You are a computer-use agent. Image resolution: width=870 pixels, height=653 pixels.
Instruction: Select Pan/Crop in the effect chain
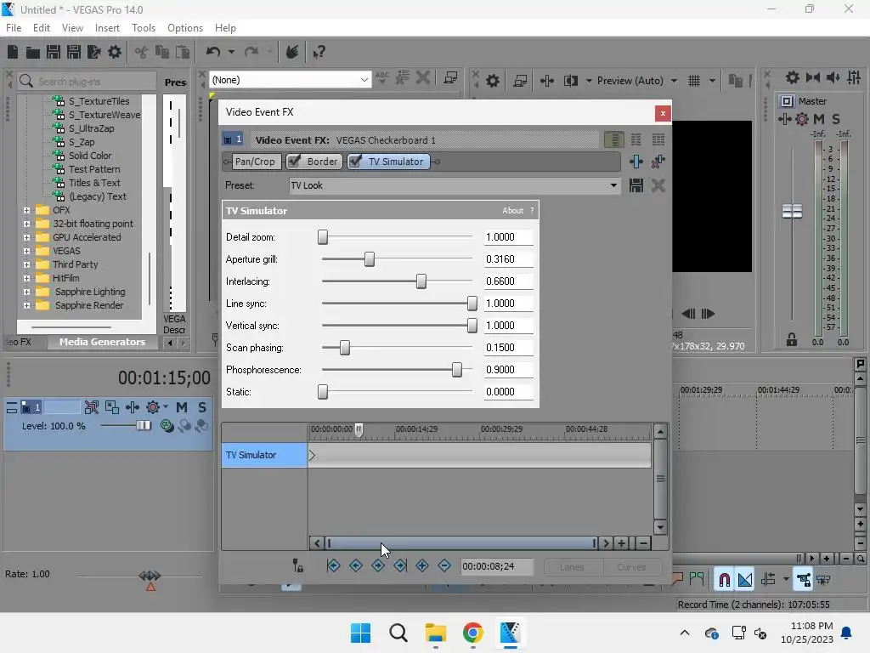[255, 162]
